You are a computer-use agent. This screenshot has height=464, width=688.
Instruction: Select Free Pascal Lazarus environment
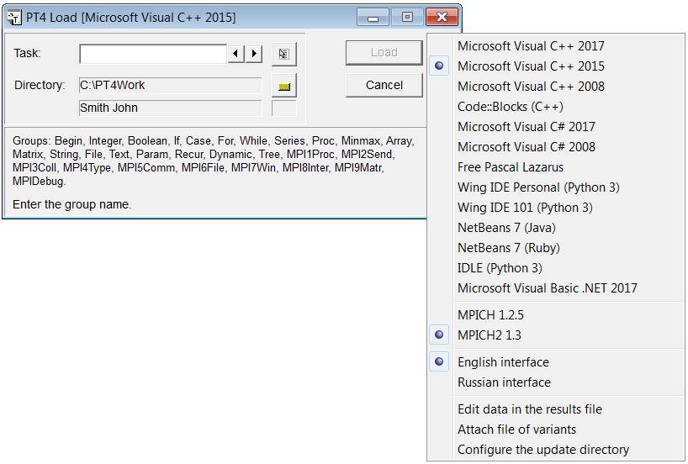point(555,167)
